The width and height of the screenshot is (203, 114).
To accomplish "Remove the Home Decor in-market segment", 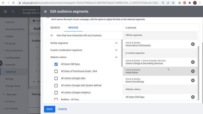I will (x=193, y=71).
